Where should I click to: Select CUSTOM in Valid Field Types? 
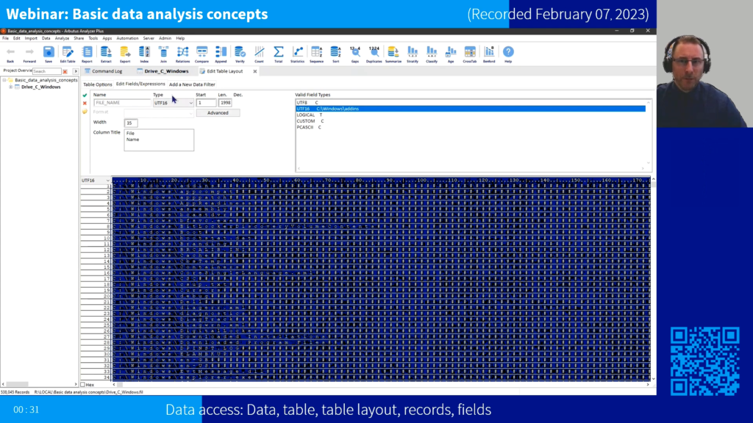click(471, 121)
